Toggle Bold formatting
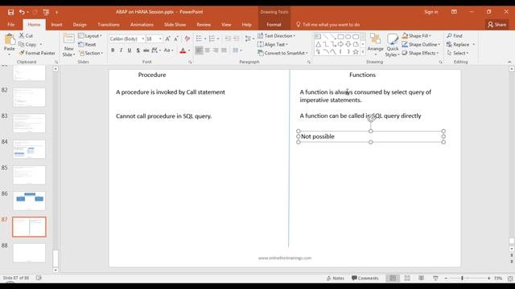This screenshot has height=289, width=515. tap(113, 50)
